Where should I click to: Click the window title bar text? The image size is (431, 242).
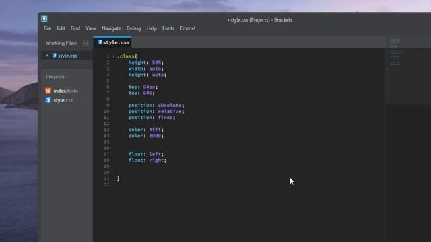260,20
